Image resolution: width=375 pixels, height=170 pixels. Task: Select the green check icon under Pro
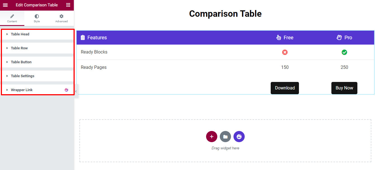tap(344, 52)
